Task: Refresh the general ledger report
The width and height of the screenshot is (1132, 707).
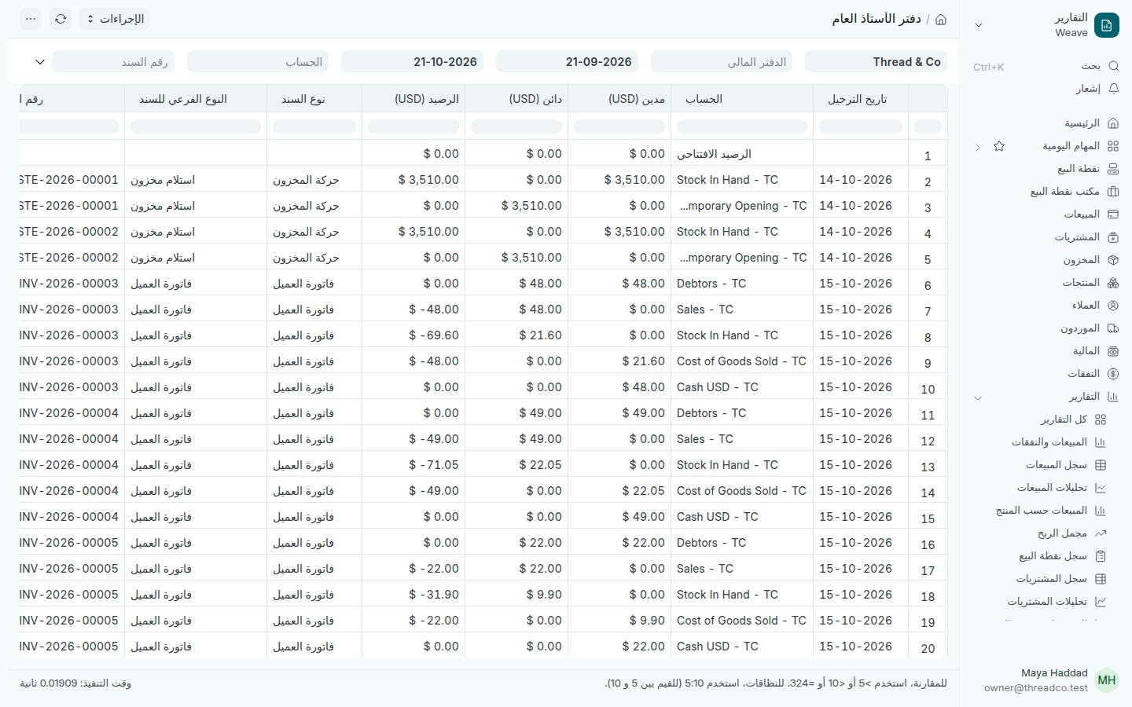Action: 61,19
